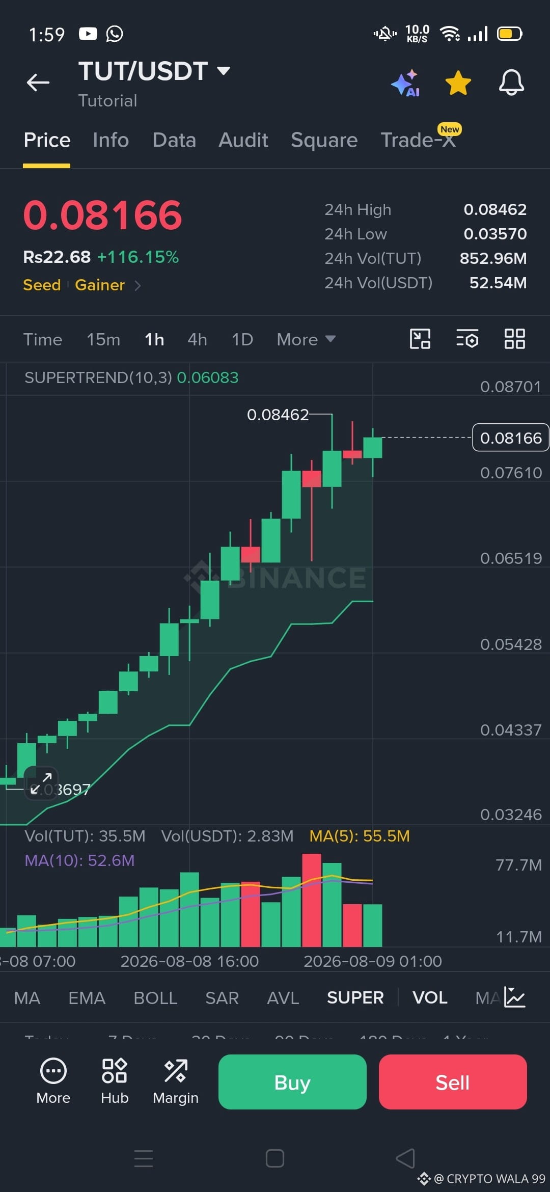
Task: Tap the MA(5): 55.5M volume label
Action: tap(360, 836)
